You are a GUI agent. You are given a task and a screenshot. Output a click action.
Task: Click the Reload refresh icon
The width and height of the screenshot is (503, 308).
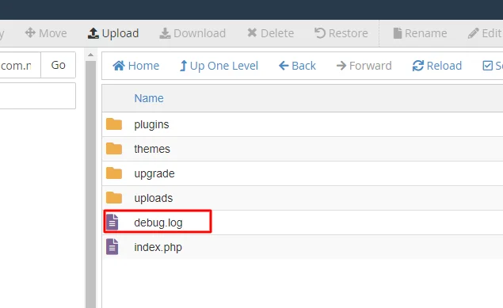[418, 66]
